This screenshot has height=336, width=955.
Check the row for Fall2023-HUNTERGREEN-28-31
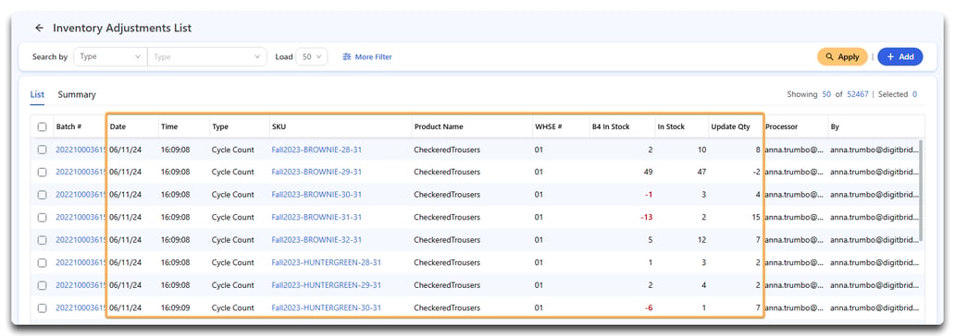pos(42,262)
